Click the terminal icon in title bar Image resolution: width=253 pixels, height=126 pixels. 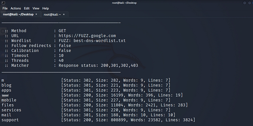(x=3, y=3)
